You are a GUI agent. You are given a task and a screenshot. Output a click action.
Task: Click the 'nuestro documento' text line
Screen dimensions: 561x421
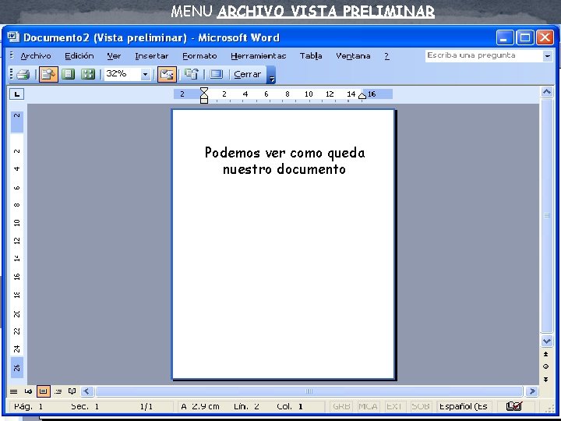pyautogui.click(x=284, y=169)
